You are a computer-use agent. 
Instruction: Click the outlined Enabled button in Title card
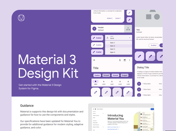pos(154,45)
